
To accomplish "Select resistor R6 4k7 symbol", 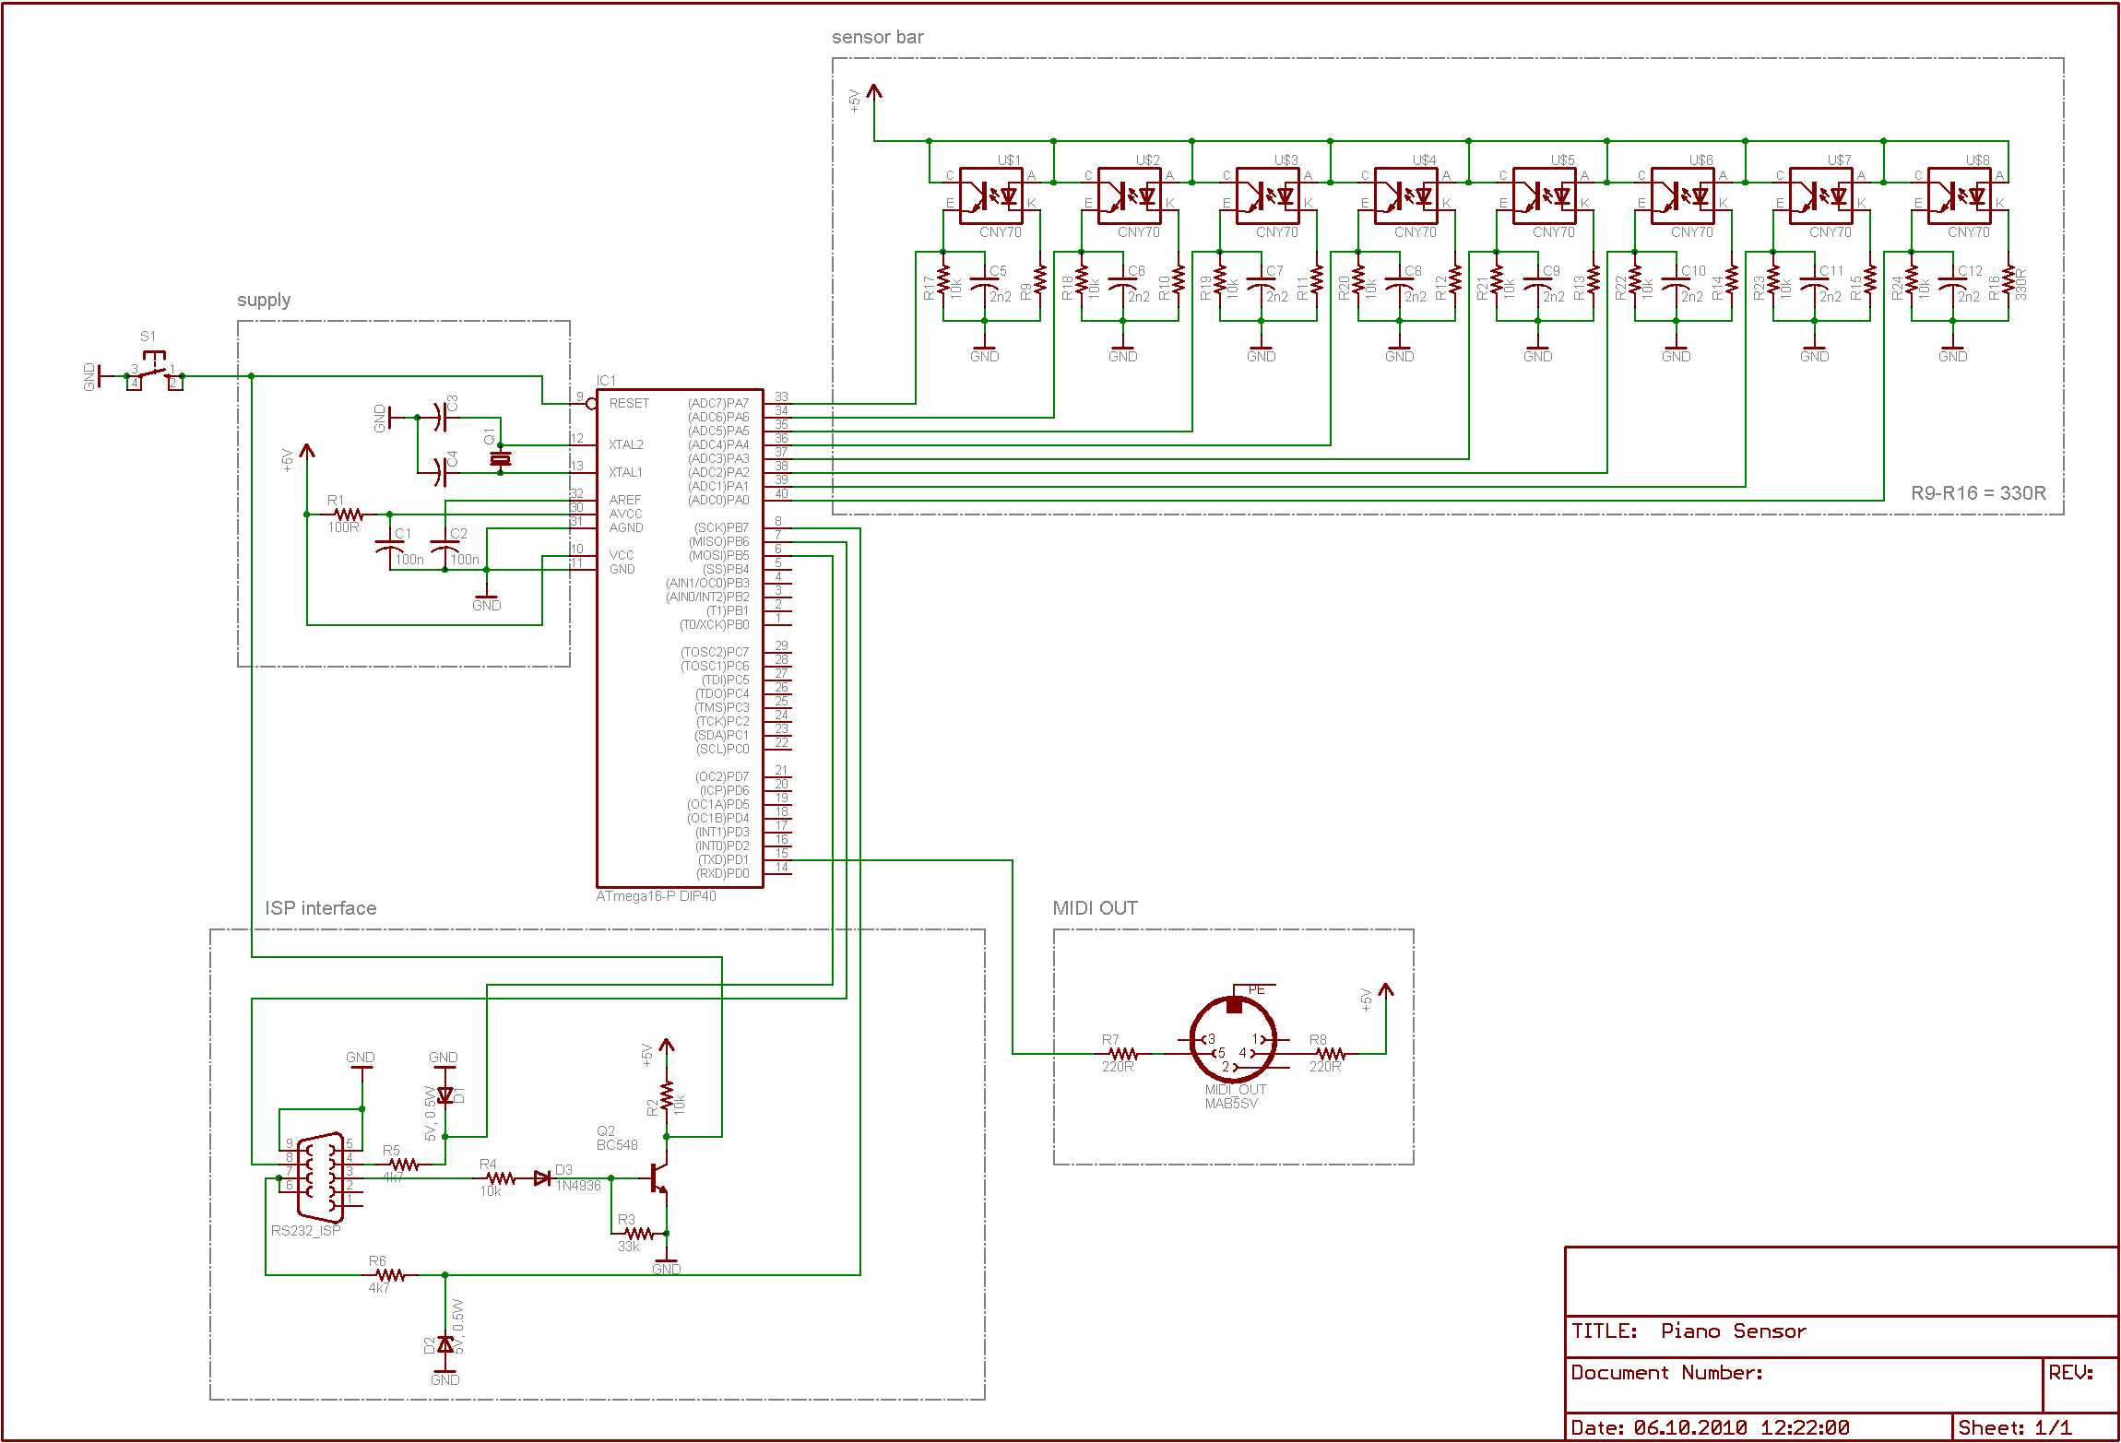I will click(x=389, y=1274).
